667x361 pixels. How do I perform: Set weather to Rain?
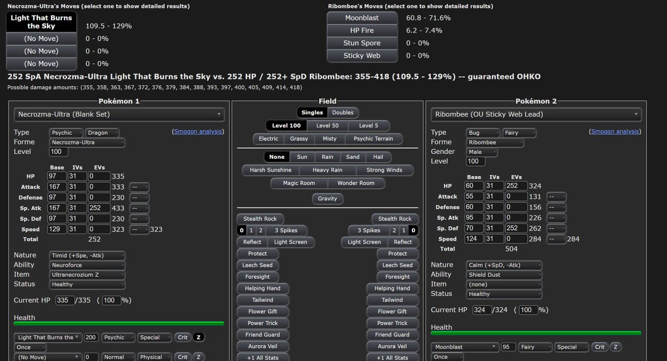327,157
